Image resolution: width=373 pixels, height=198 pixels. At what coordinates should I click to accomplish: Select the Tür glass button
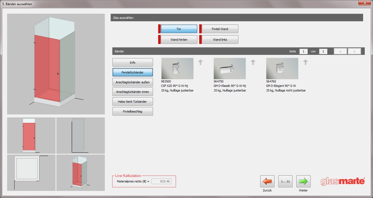[179, 29]
